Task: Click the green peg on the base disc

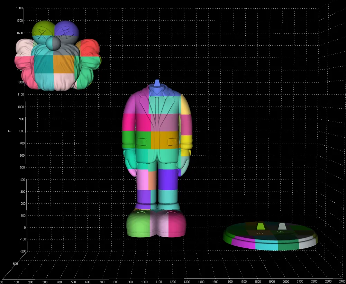Action: point(261,226)
